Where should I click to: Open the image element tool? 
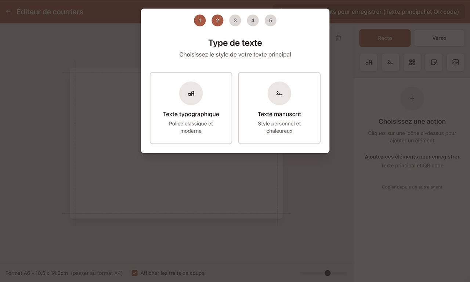pyautogui.click(x=455, y=62)
